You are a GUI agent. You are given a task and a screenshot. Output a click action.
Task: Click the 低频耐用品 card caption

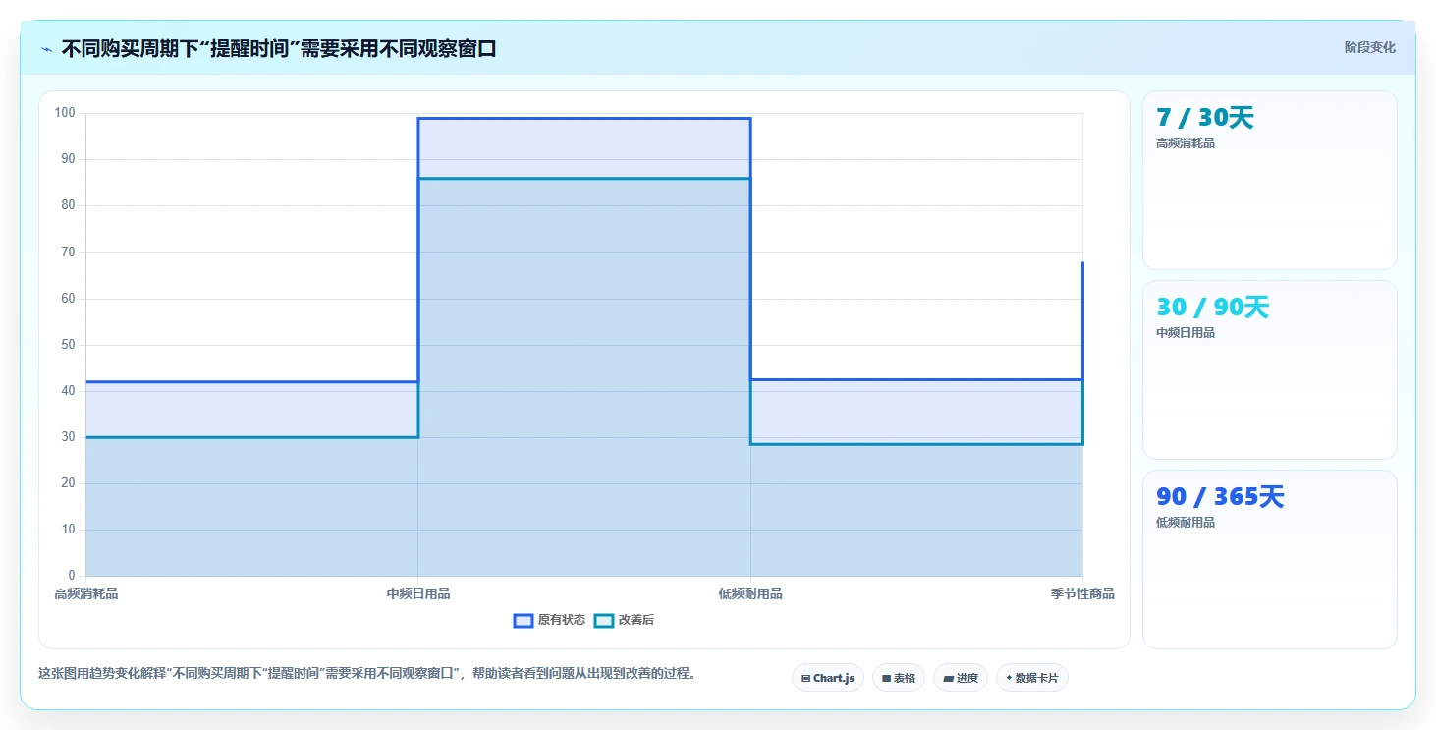click(1186, 523)
